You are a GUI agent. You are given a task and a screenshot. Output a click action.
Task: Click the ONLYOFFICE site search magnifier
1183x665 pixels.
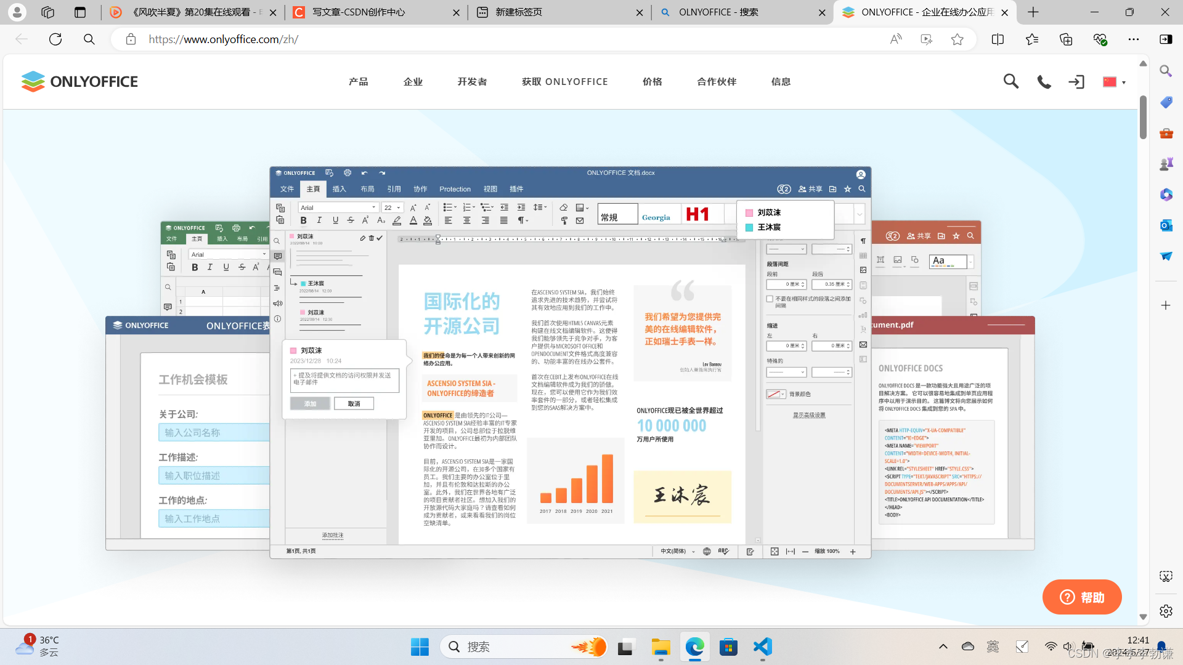[x=1010, y=81]
